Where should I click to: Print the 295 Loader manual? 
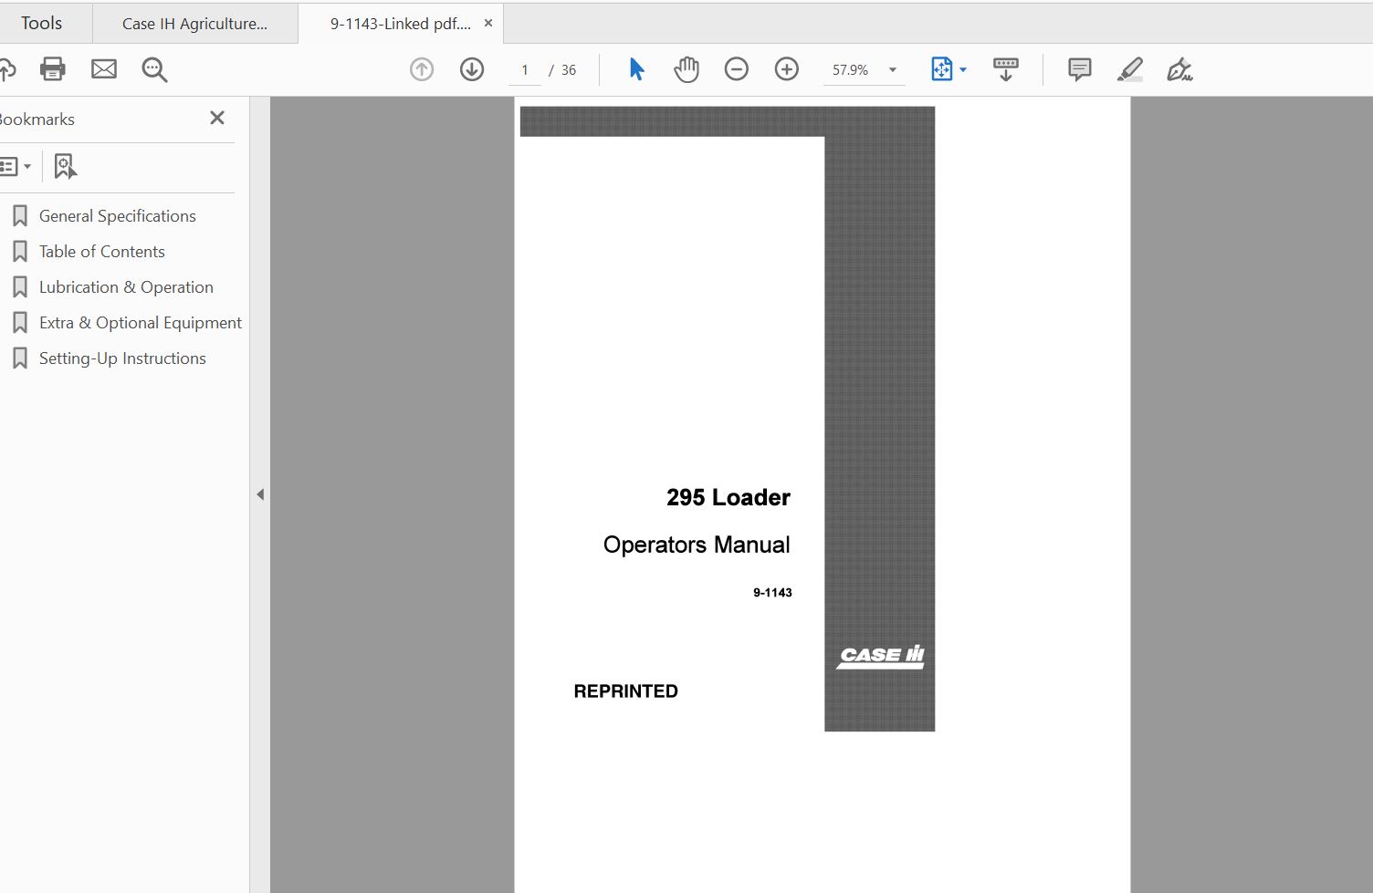point(52,68)
